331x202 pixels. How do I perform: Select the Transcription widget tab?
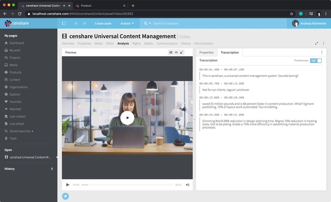[x=230, y=52]
